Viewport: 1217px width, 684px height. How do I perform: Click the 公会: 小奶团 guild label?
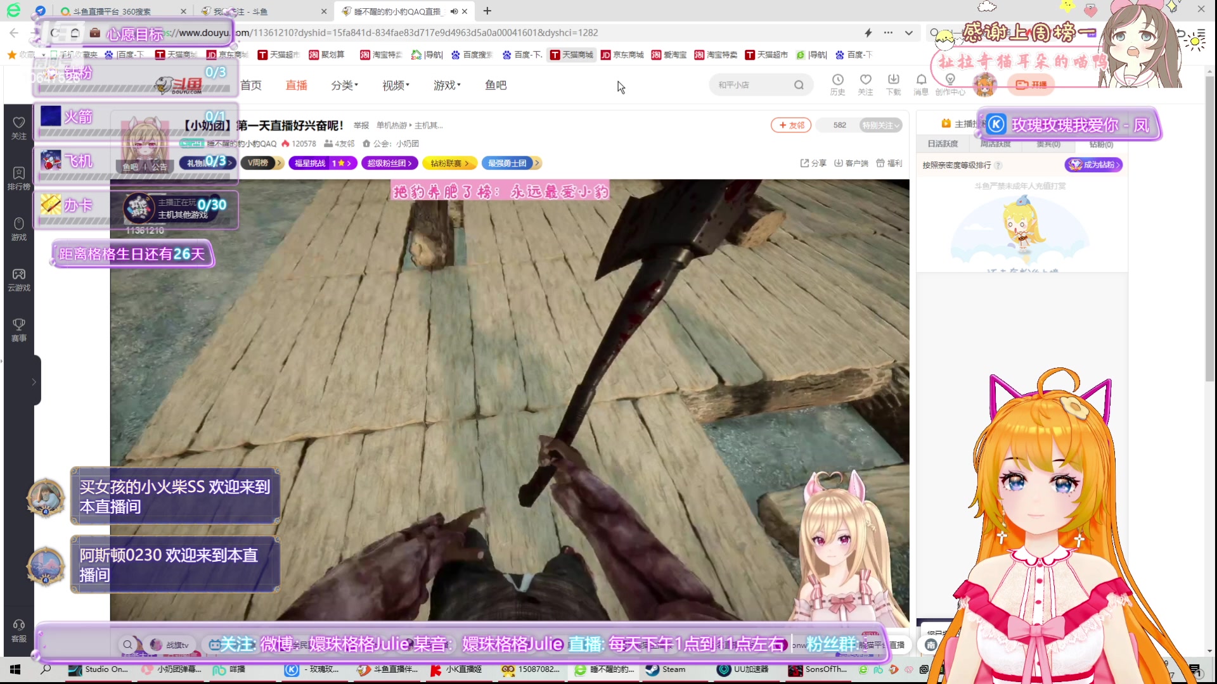coord(390,144)
